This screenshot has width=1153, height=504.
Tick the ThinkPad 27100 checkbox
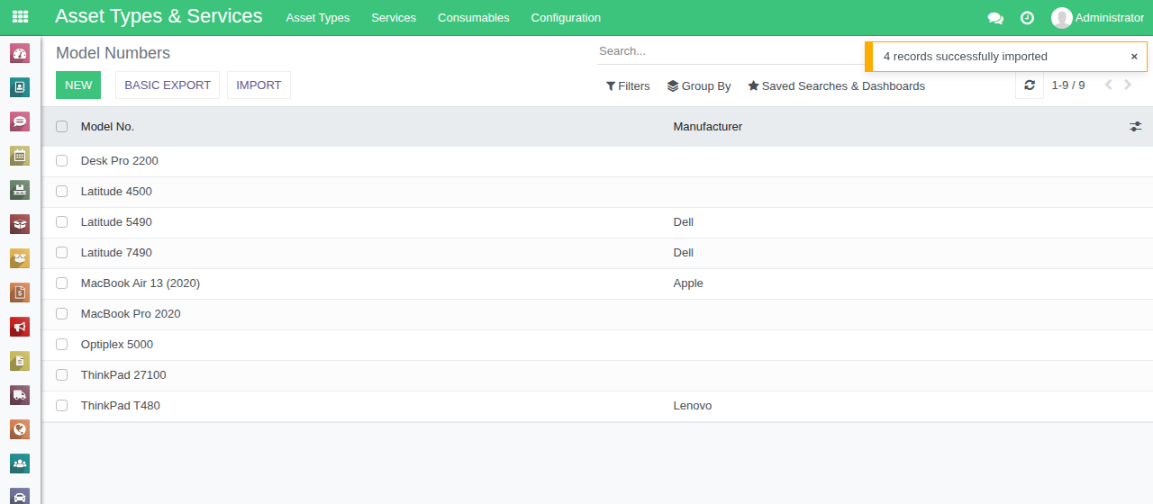pos(62,375)
